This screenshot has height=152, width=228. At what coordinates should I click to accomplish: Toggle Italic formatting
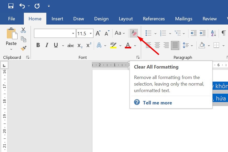pyautogui.click(x=47, y=45)
